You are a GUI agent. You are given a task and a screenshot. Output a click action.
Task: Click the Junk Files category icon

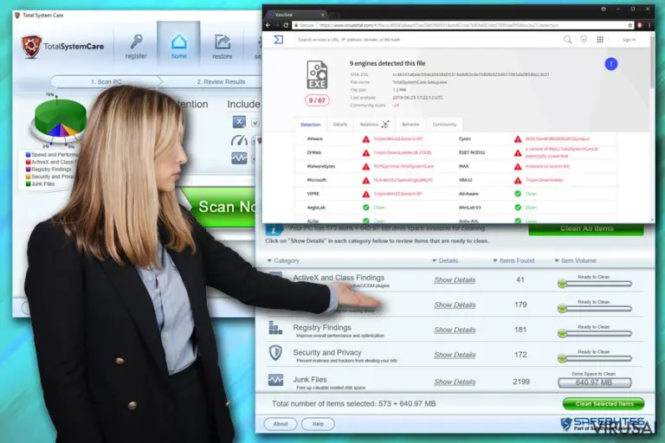275,380
